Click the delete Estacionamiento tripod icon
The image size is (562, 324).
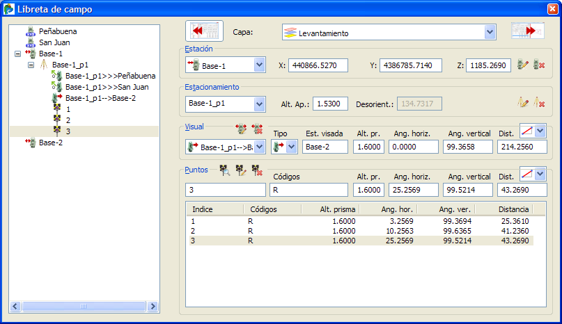click(538, 103)
